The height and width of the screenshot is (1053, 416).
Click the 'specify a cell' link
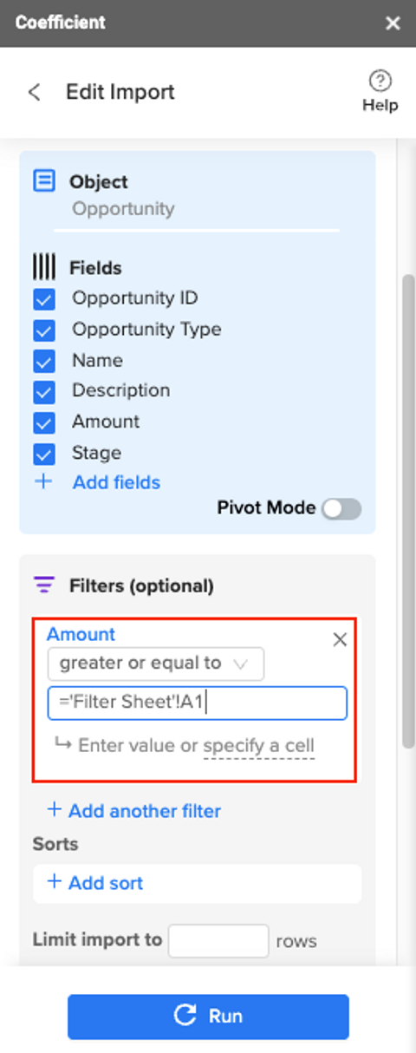258,746
